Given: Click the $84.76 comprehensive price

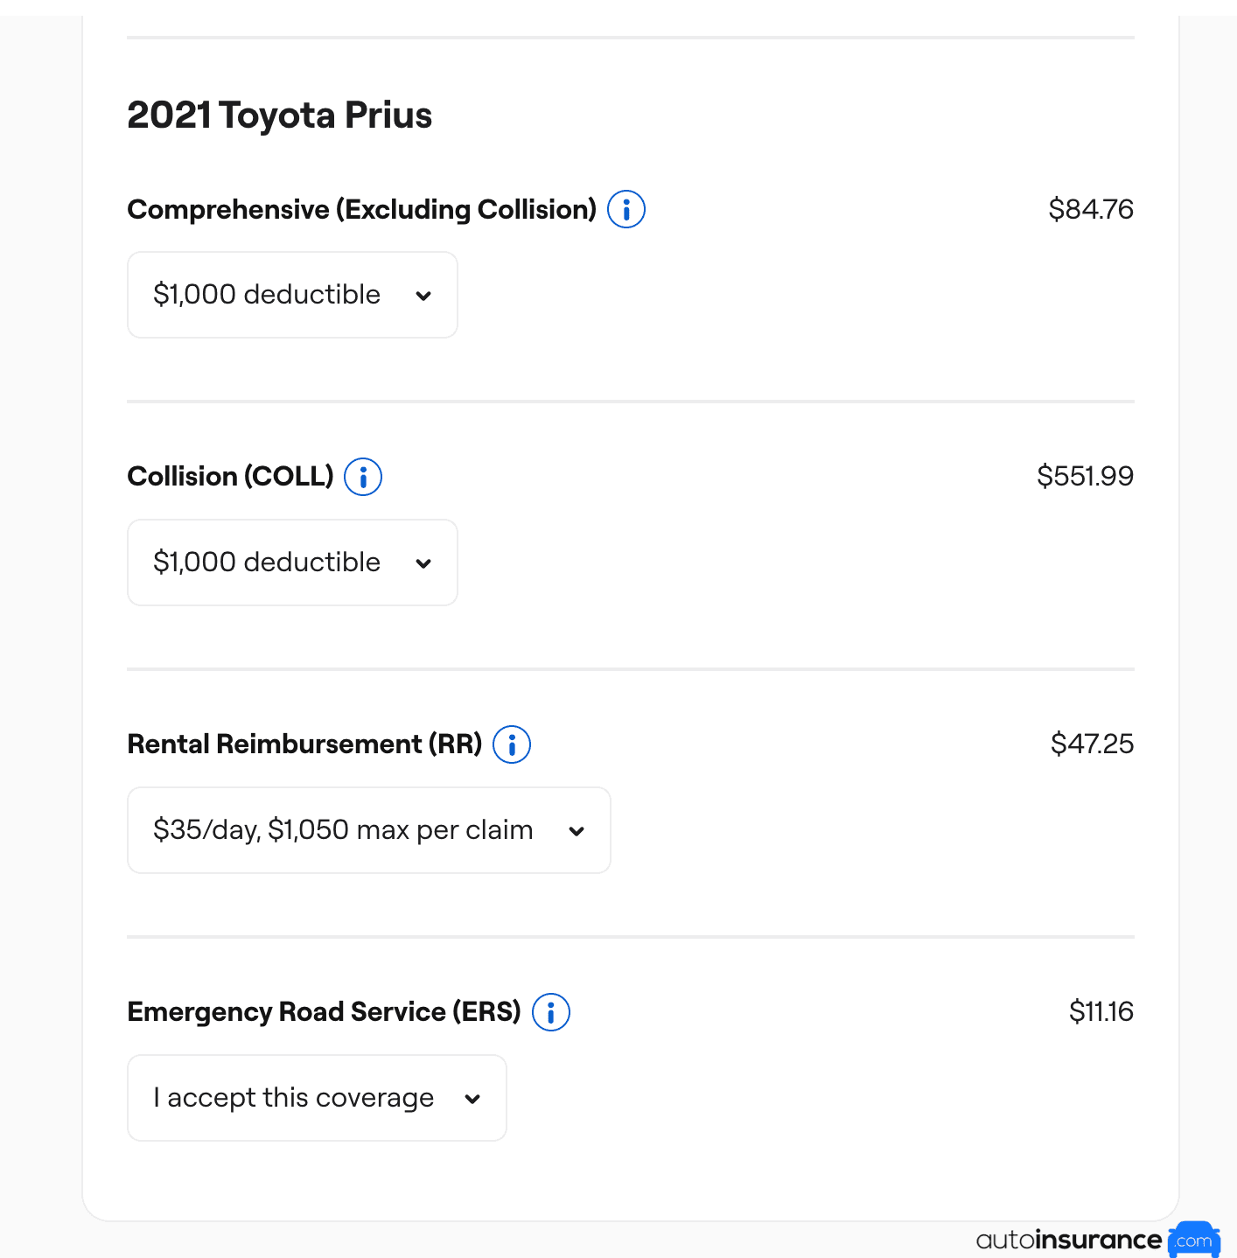Looking at the screenshot, I should 1090,209.
